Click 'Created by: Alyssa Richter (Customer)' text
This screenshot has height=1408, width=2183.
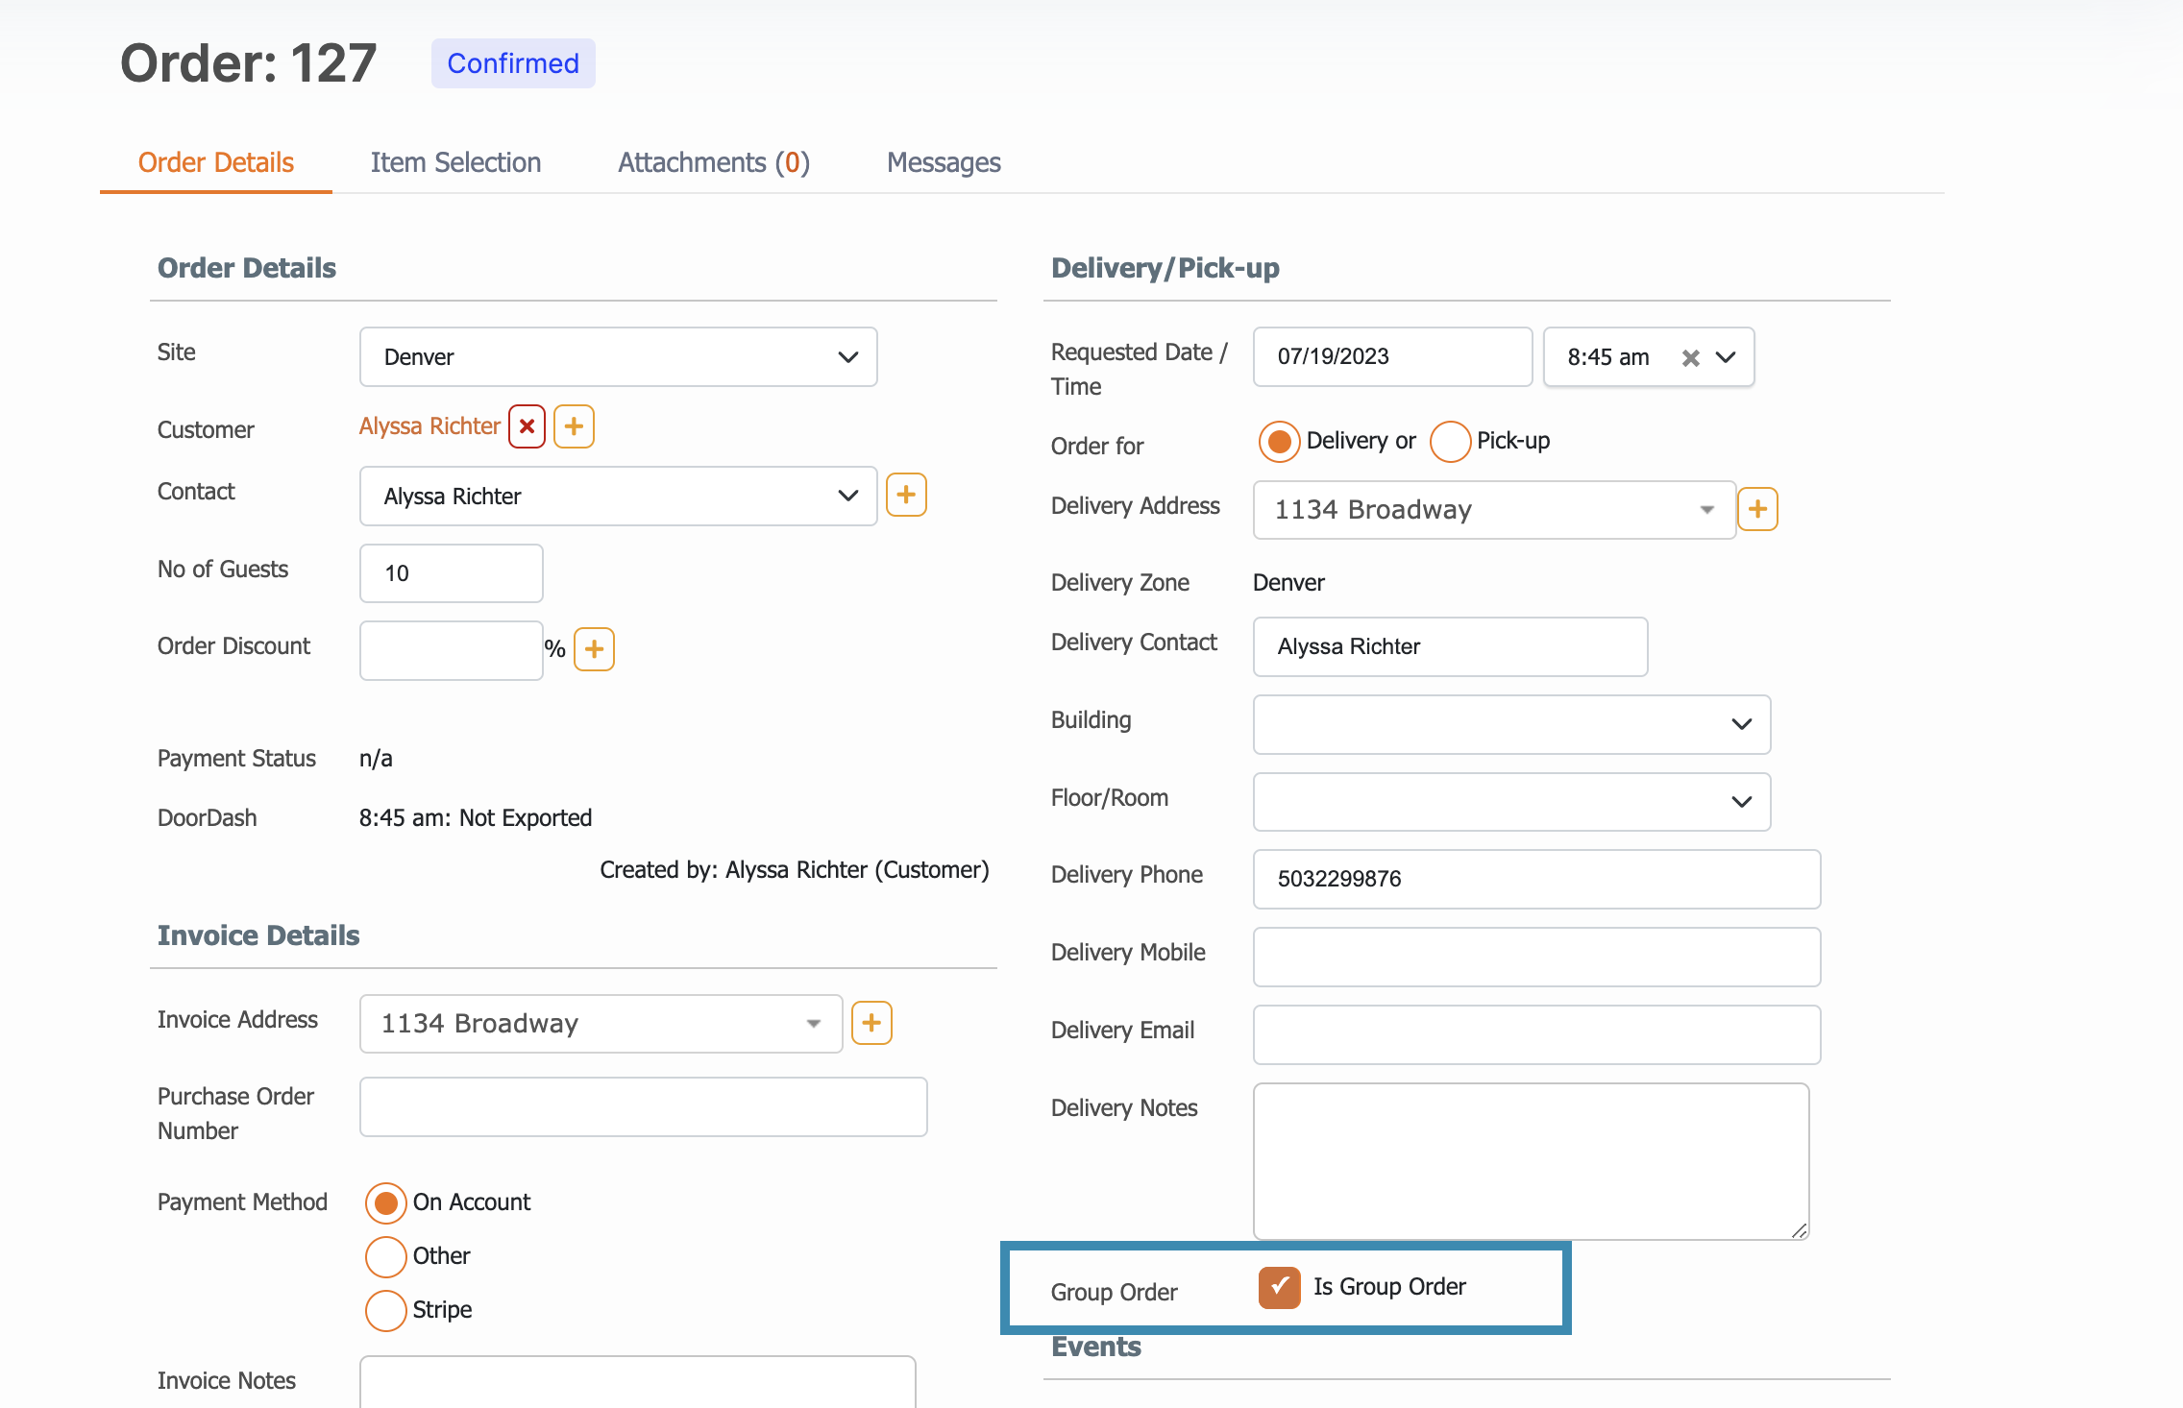pos(795,870)
